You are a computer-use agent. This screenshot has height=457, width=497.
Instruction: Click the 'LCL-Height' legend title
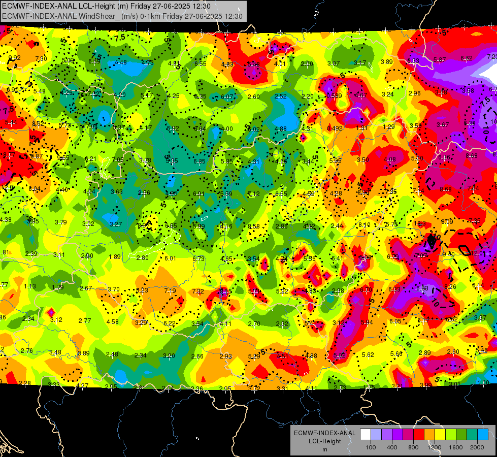[x=324, y=441]
